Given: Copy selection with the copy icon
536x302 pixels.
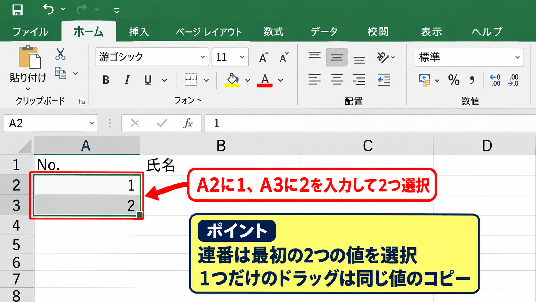Looking at the screenshot, I should click(x=61, y=73).
